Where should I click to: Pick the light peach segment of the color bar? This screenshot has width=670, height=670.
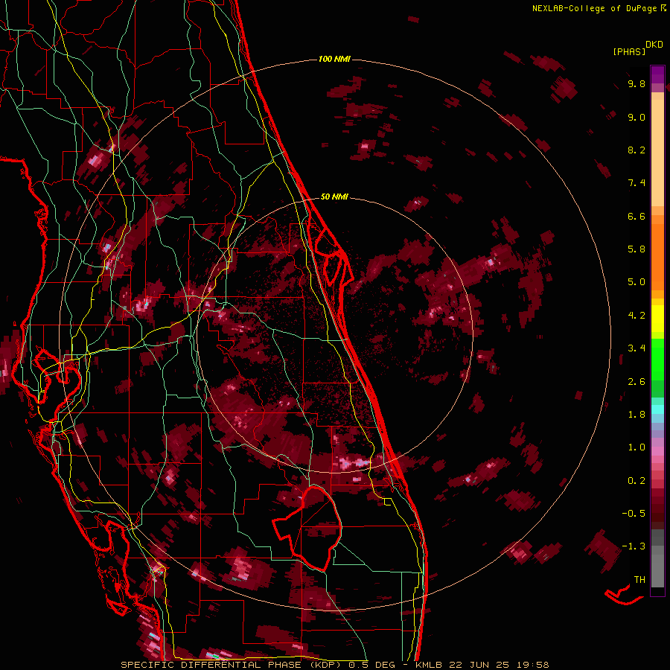(657, 153)
